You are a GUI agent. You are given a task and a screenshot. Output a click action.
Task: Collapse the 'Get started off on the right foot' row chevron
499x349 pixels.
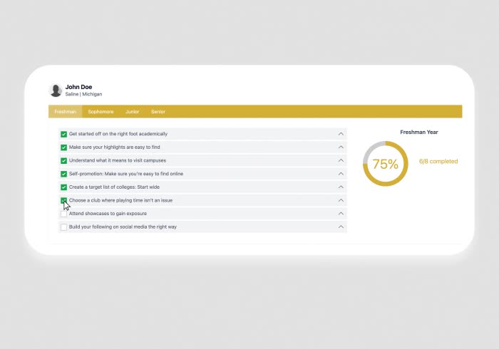pos(341,134)
